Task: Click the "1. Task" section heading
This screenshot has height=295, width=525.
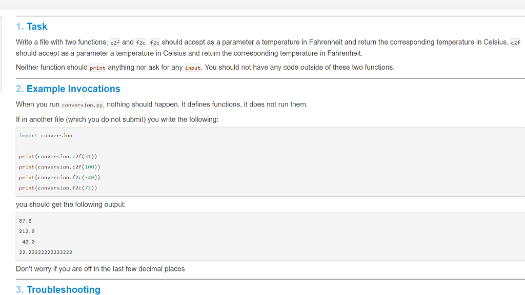Action: click(31, 27)
